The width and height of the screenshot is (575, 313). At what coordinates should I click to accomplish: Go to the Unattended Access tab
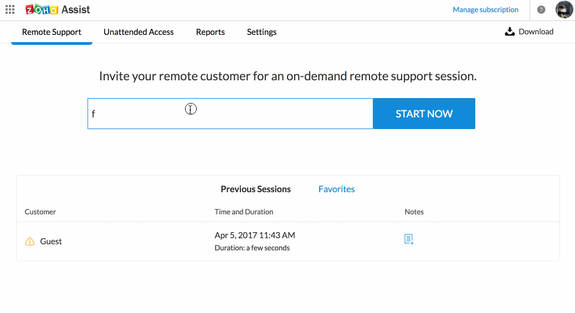138,32
